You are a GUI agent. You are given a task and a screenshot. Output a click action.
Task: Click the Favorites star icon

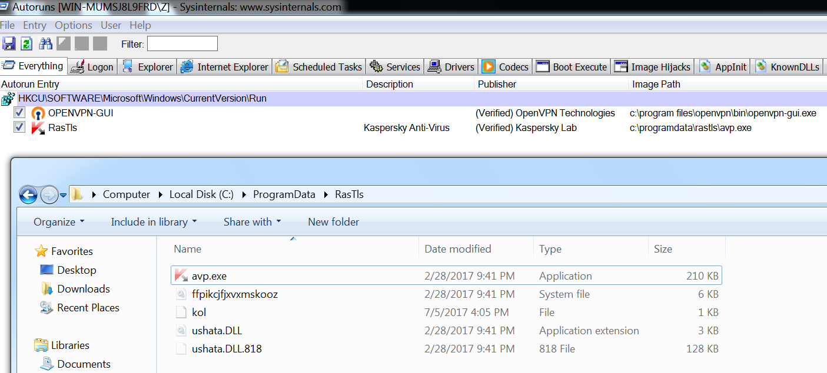click(41, 251)
